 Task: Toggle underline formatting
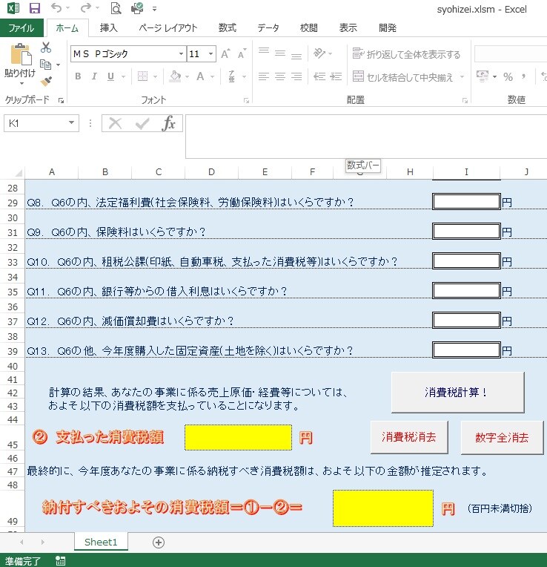110,76
